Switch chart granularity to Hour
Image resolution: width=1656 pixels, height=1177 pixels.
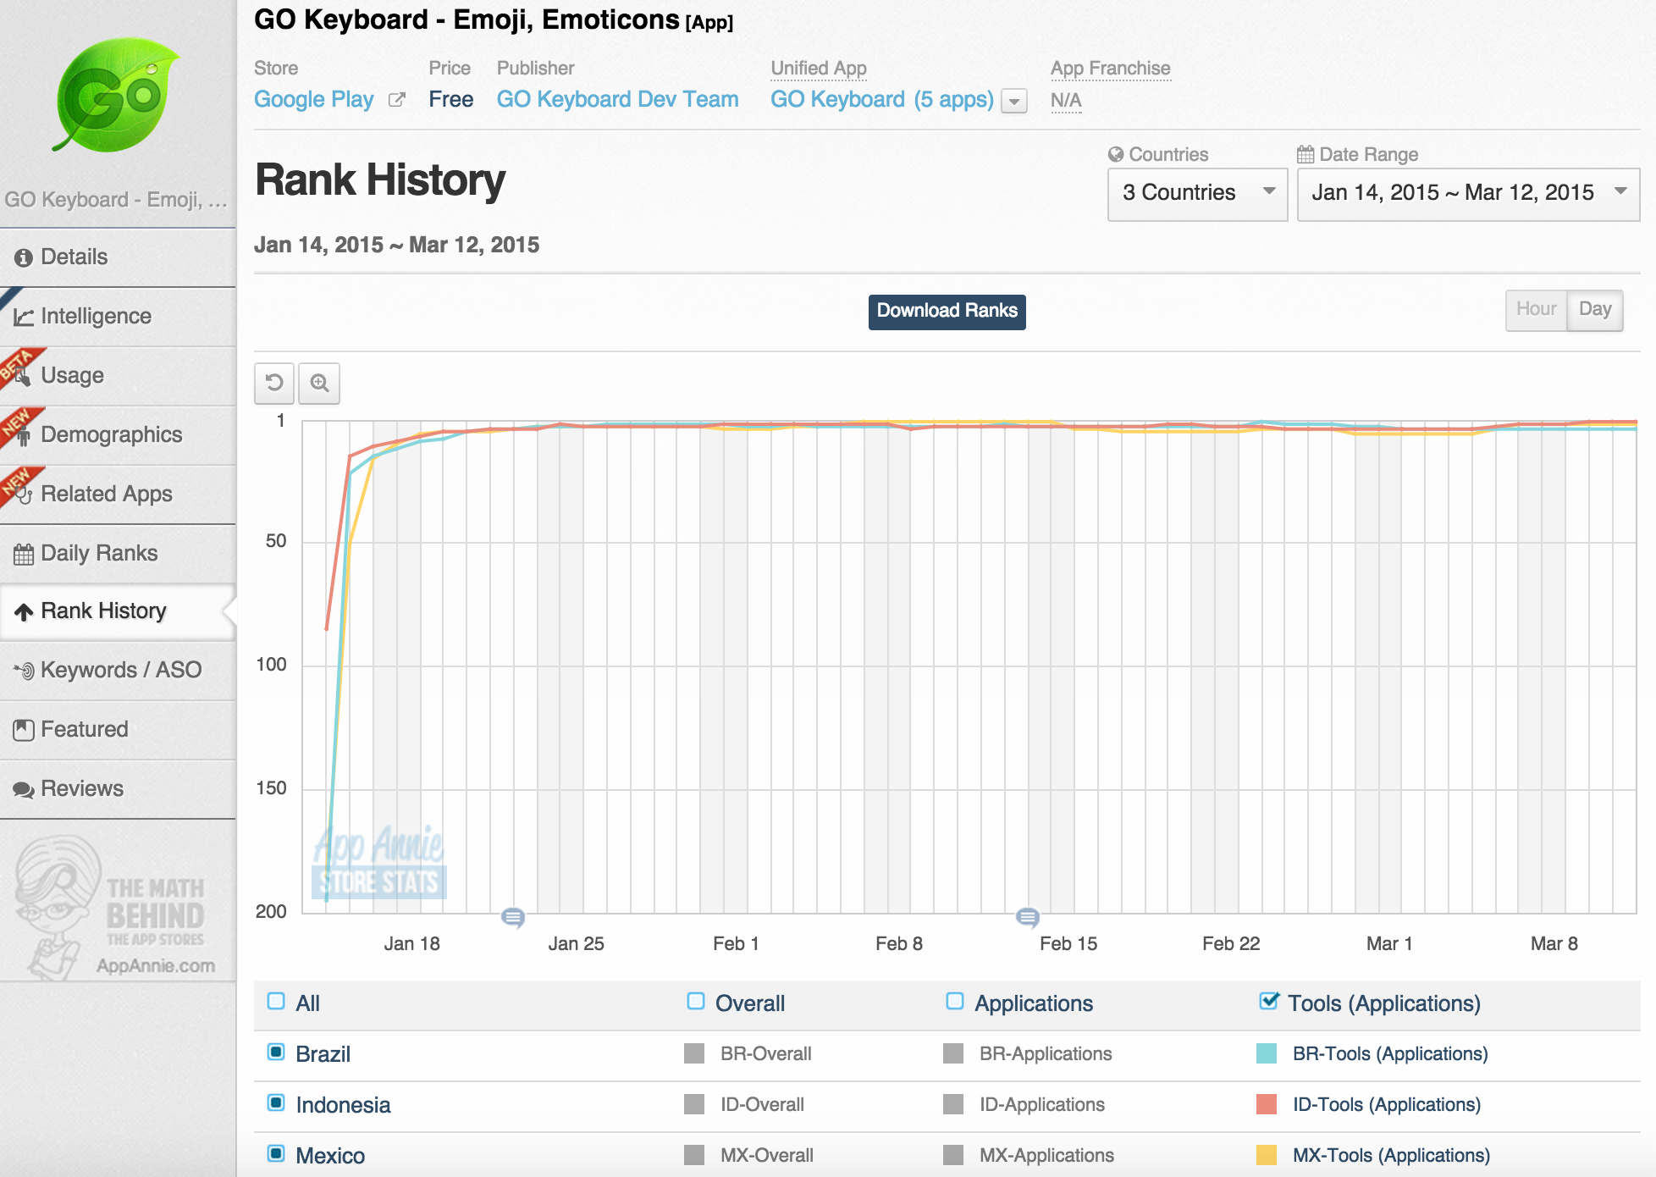click(1536, 310)
